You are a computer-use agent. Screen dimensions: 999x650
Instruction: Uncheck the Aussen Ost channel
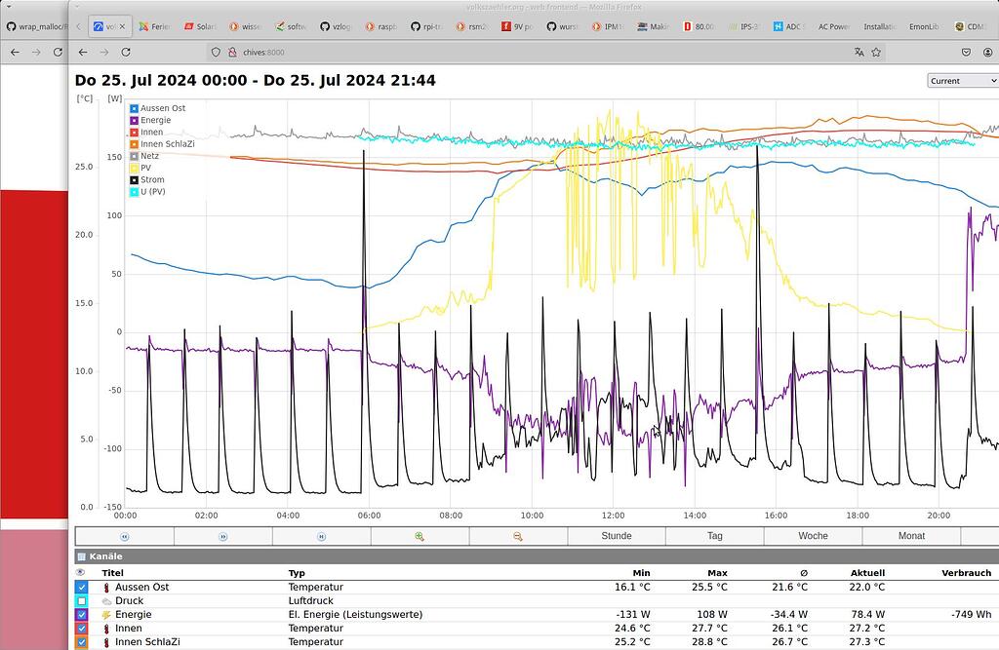[82, 587]
